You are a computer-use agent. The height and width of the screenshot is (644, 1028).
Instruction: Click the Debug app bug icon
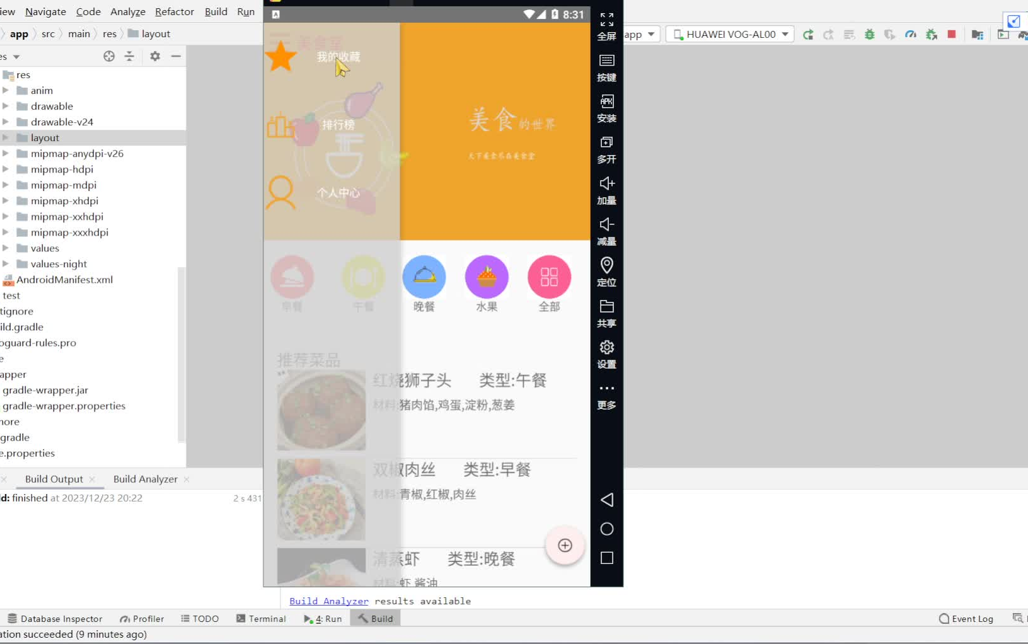tap(870, 35)
